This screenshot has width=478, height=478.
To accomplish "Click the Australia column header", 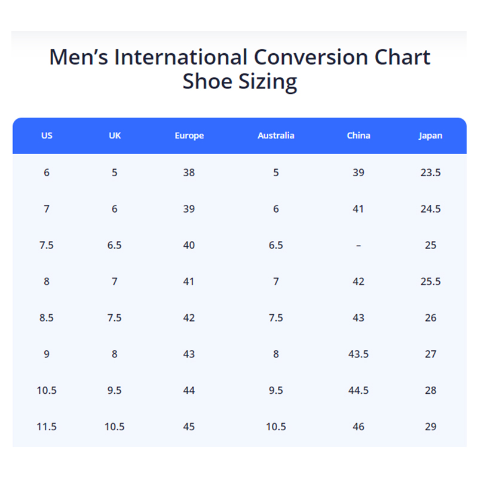I will [x=275, y=136].
